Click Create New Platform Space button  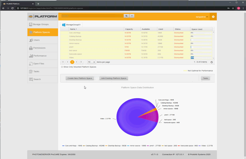tap(80, 78)
